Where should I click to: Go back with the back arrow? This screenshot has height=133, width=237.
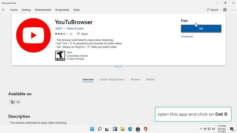(x=3, y=10)
